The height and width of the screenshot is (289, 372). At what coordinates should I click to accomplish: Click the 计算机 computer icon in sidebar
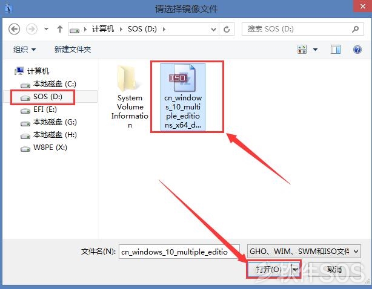pos(19,71)
